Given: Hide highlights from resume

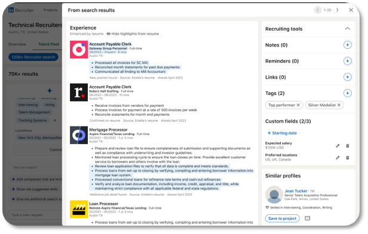Looking at the screenshot, I should point(133,34).
